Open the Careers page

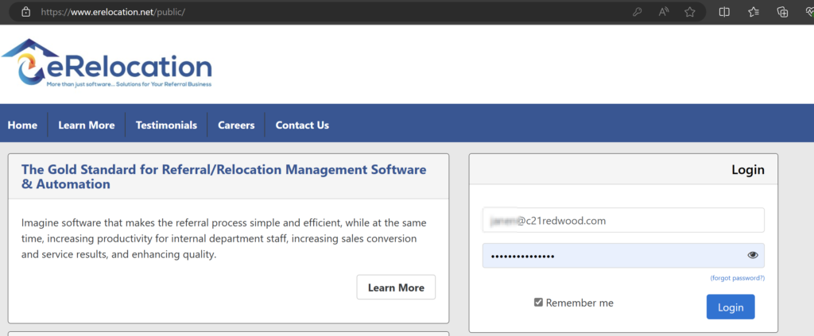coord(236,125)
